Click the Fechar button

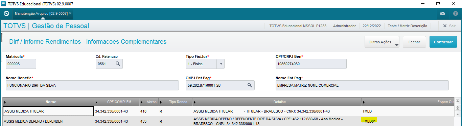(414, 42)
